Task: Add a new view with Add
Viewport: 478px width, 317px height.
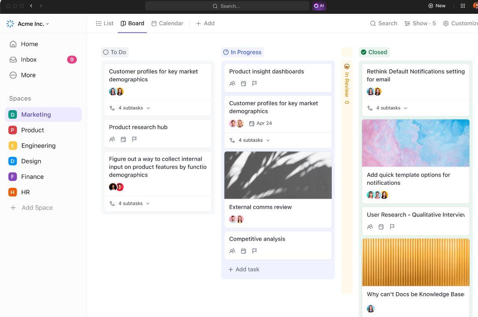Action: coord(205,24)
